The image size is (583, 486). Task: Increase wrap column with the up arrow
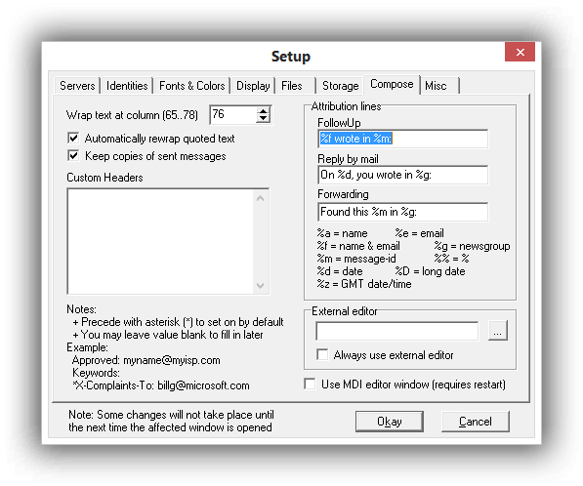tap(263, 110)
